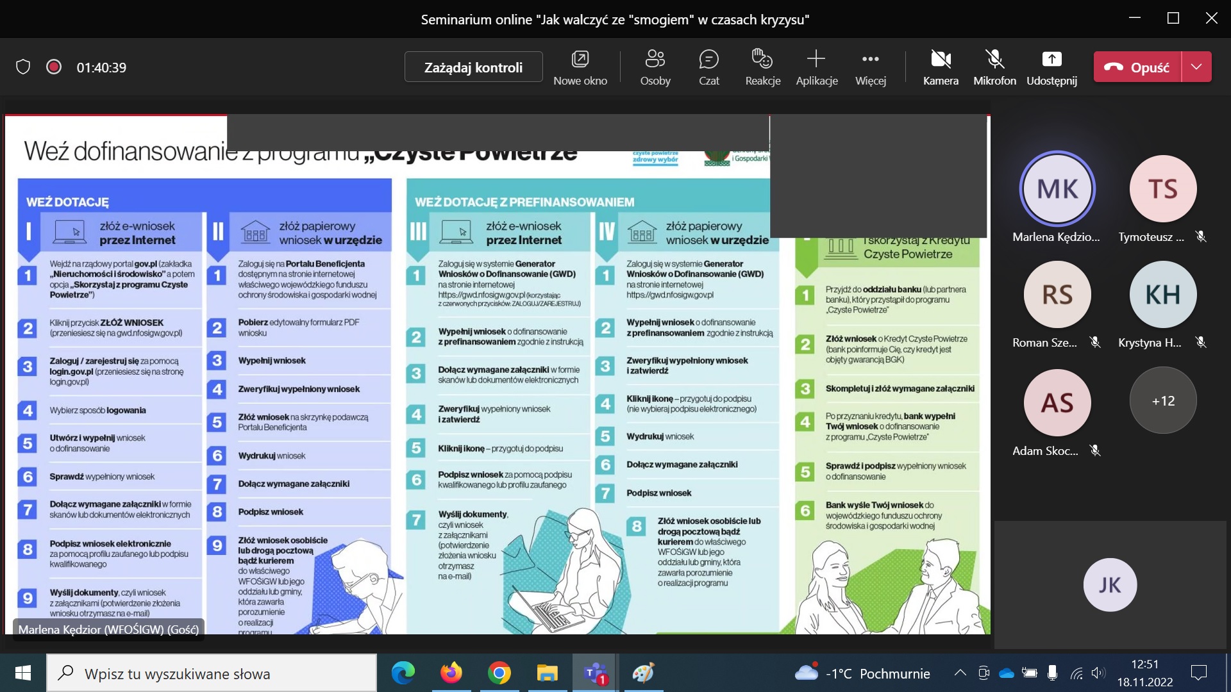This screenshot has height=692, width=1231.
Task: Select the JK self-view avatar
Action: (x=1110, y=584)
